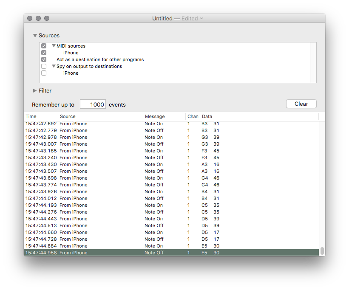The image size is (349, 290).
Task: Close the Untitled window
Action: click(30, 18)
